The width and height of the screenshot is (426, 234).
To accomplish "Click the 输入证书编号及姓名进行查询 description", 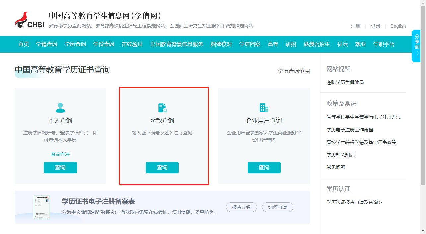I will [x=162, y=133].
